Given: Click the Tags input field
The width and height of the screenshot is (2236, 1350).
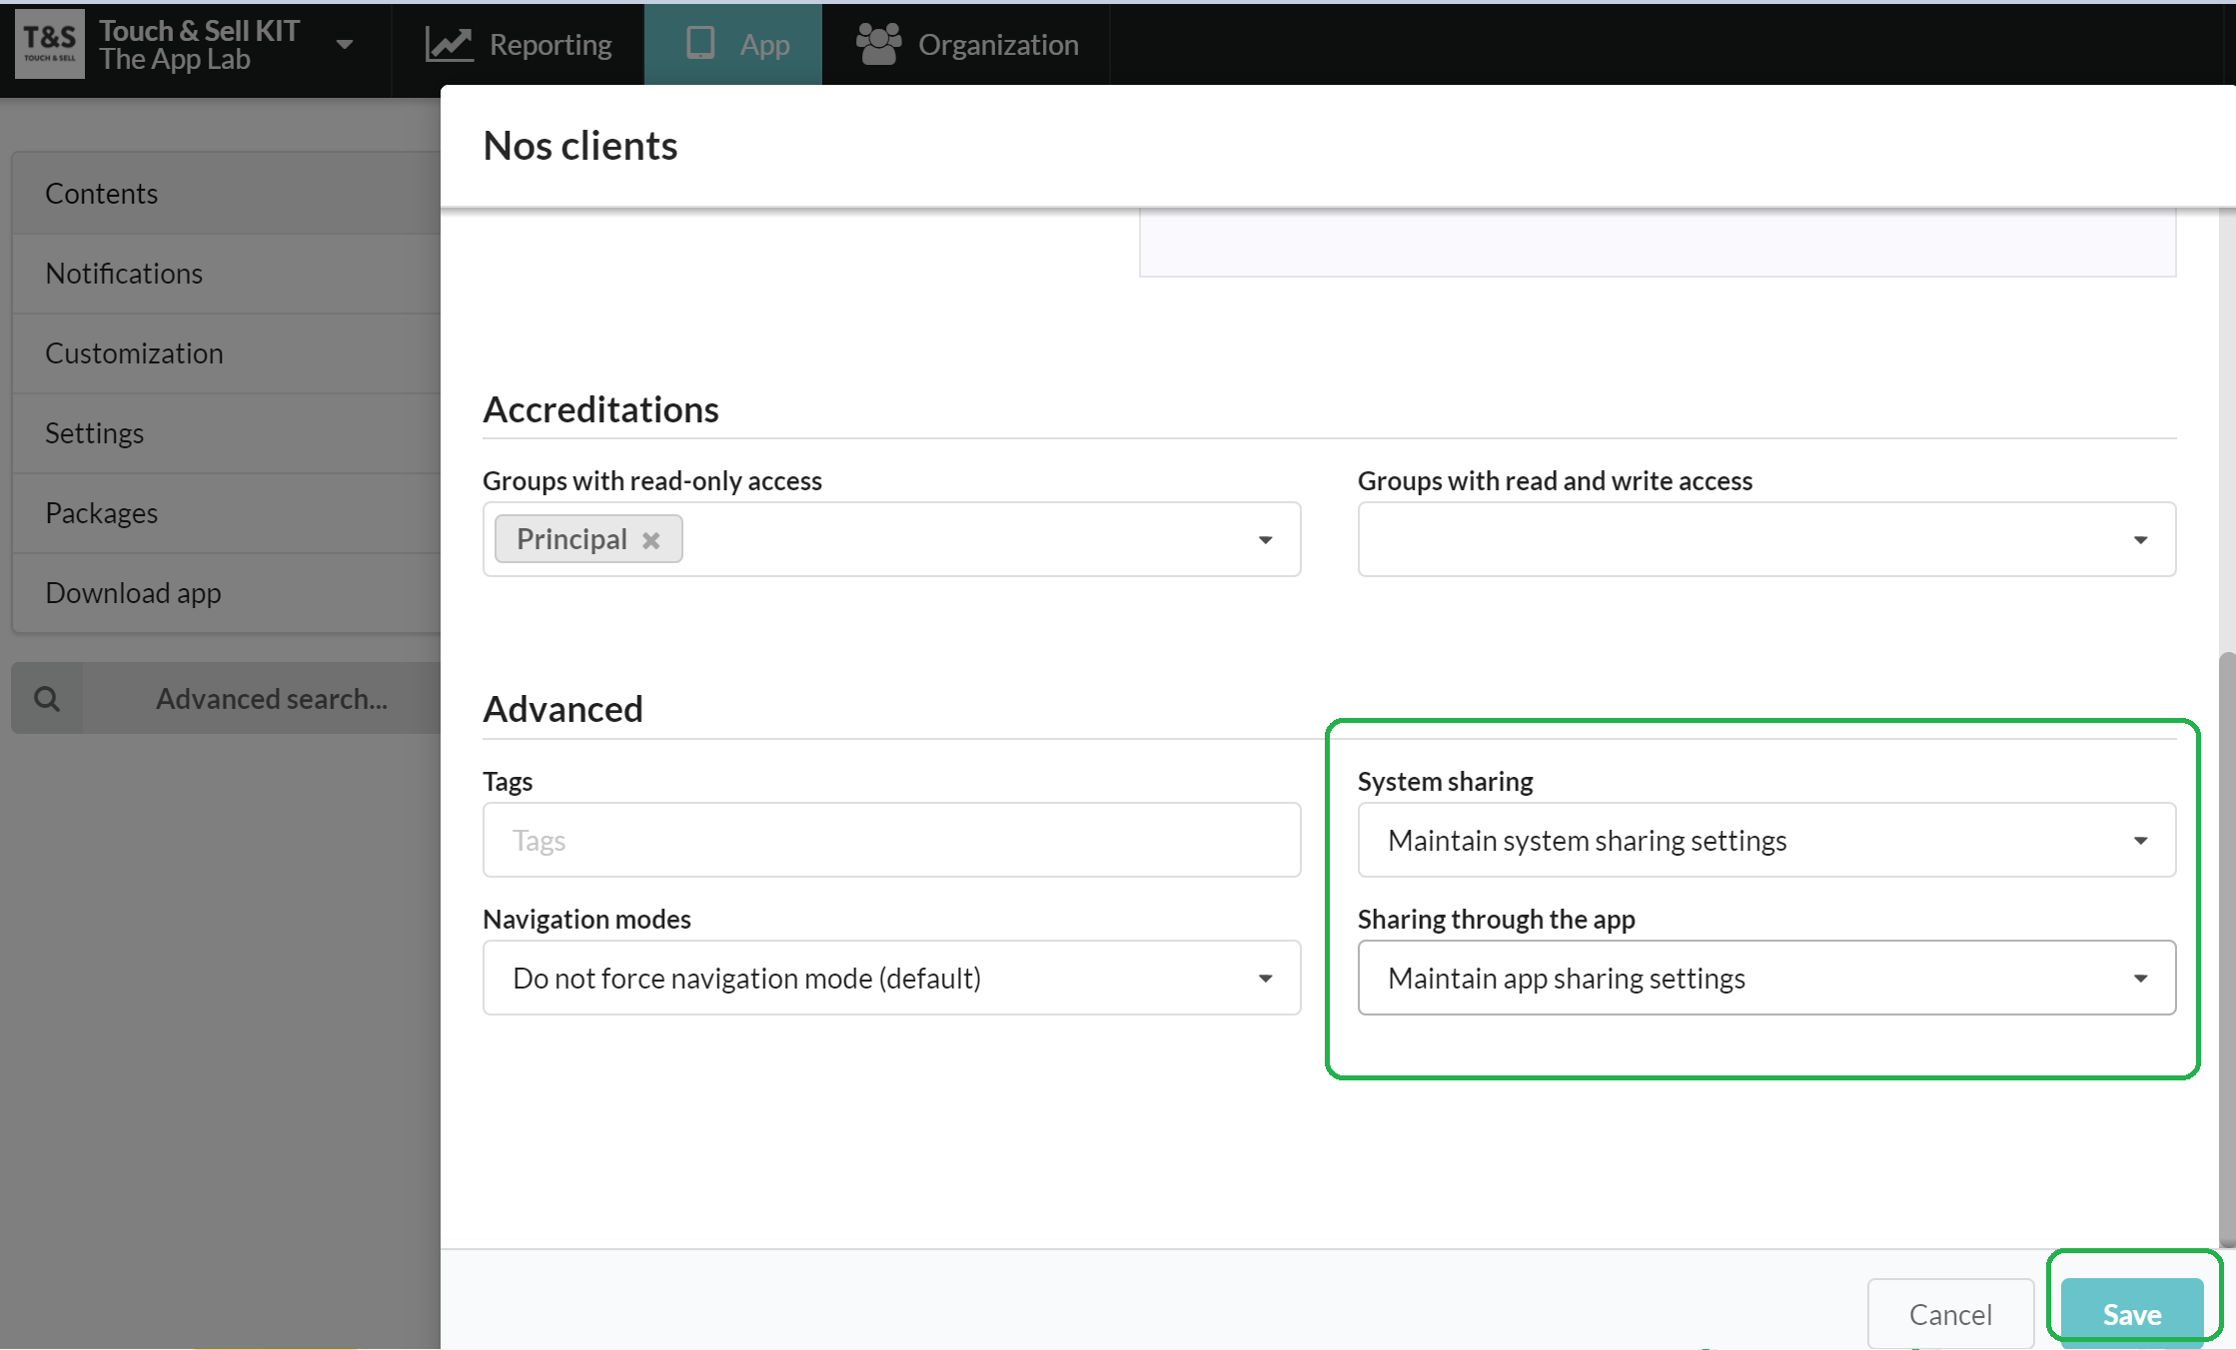Looking at the screenshot, I should point(891,841).
